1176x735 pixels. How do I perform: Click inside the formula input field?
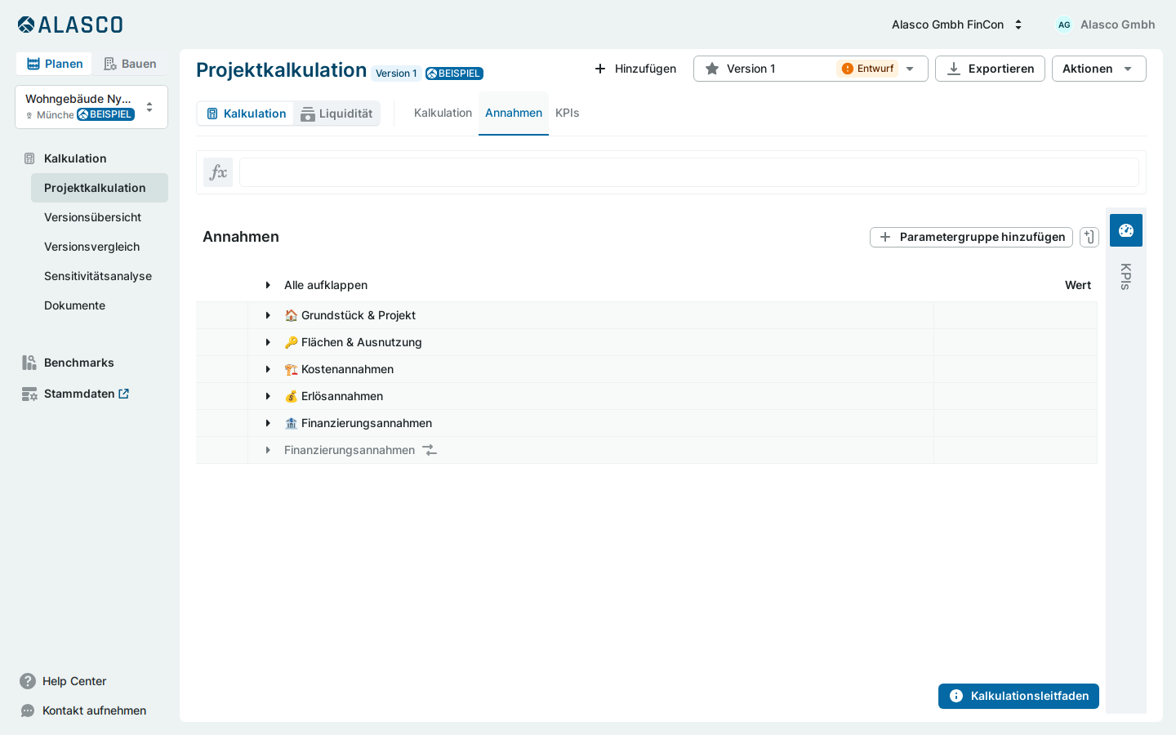pos(689,172)
